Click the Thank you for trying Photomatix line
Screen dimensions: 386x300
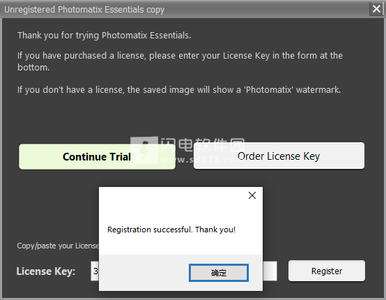pos(104,36)
